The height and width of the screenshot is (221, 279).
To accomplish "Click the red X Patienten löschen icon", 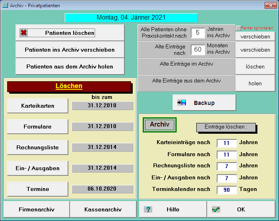I will click(x=24, y=33).
